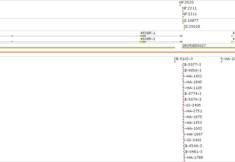
Task: Click the yellow-green exon box of 4608R-2
Action: tap(141, 42)
